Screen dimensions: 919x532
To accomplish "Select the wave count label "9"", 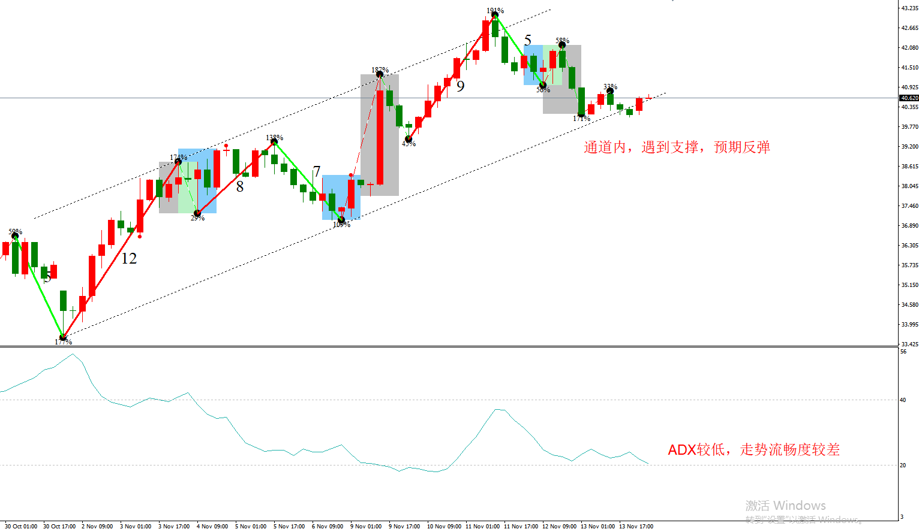I will 460,86.
